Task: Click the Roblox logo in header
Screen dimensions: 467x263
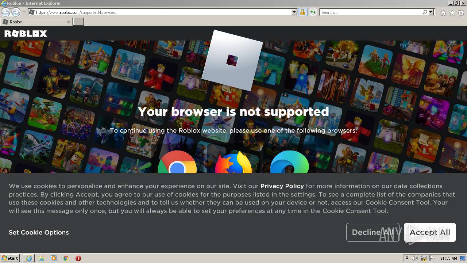Action: click(x=26, y=34)
